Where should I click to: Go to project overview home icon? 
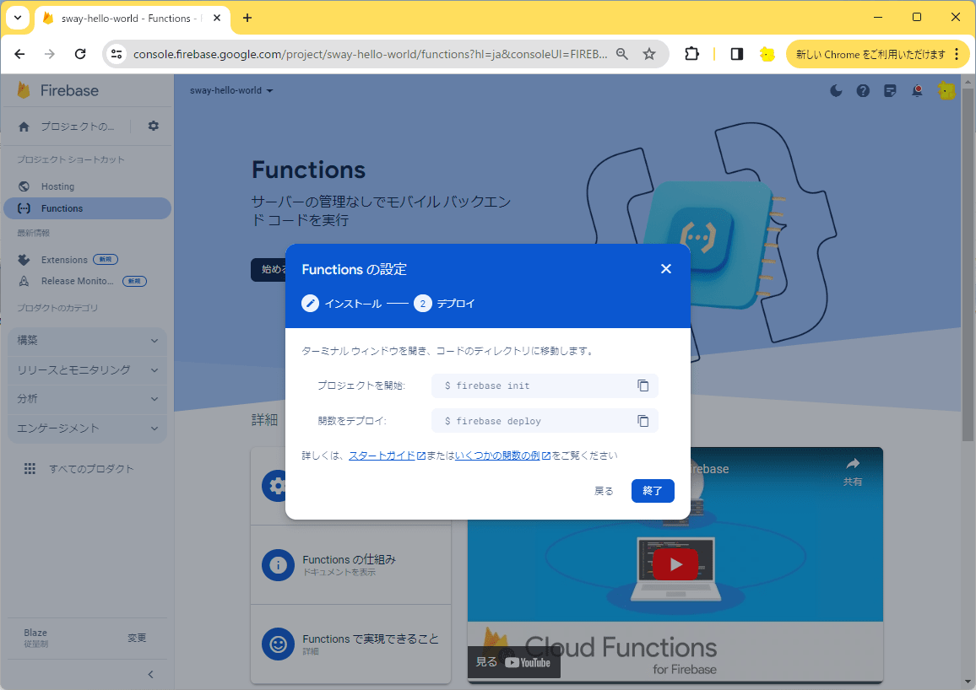tap(24, 127)
